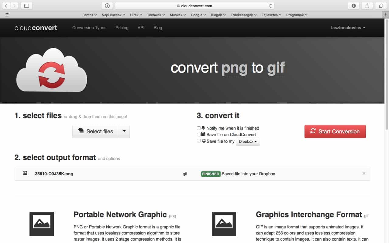The image size is (389, 243).
Task: Click Saved file into your Dropbox text
Action: [x=248, y=174]
